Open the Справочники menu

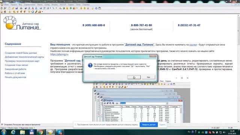point(30,5)
